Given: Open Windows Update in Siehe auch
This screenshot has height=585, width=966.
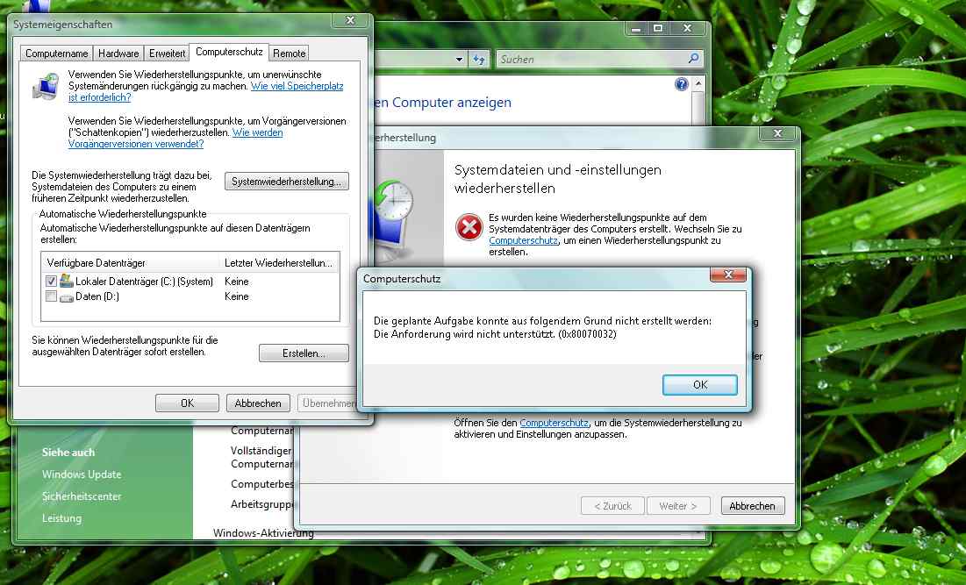Looking at the screenshot, I should (x=82, y=474).
